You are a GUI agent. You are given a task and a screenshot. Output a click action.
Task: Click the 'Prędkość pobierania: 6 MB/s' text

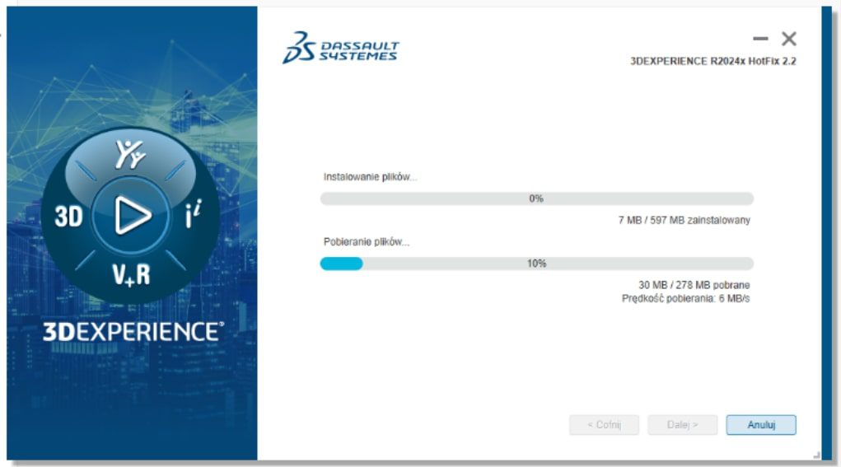point(685,298)
